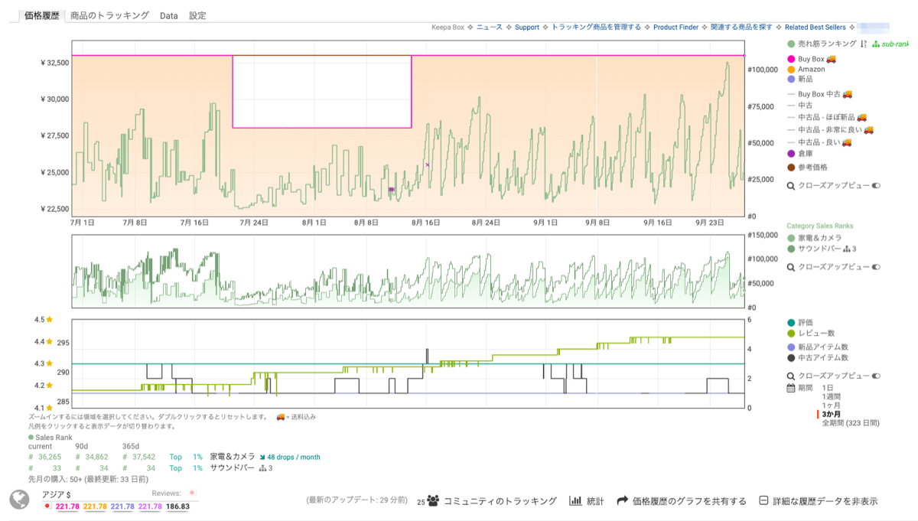
Task: Click the share arrow icon for price graph
Action: pos(622,501)
